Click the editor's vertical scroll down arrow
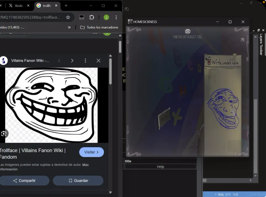Image resolution: width=266 pixels, height=197 pixels. click(255, 176)
